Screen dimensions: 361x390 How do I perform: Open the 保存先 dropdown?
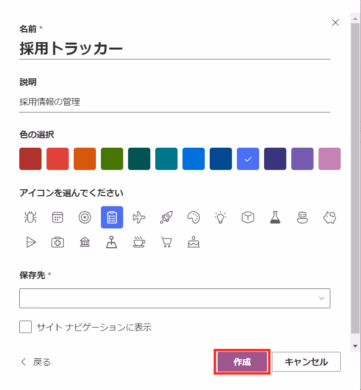175,298
